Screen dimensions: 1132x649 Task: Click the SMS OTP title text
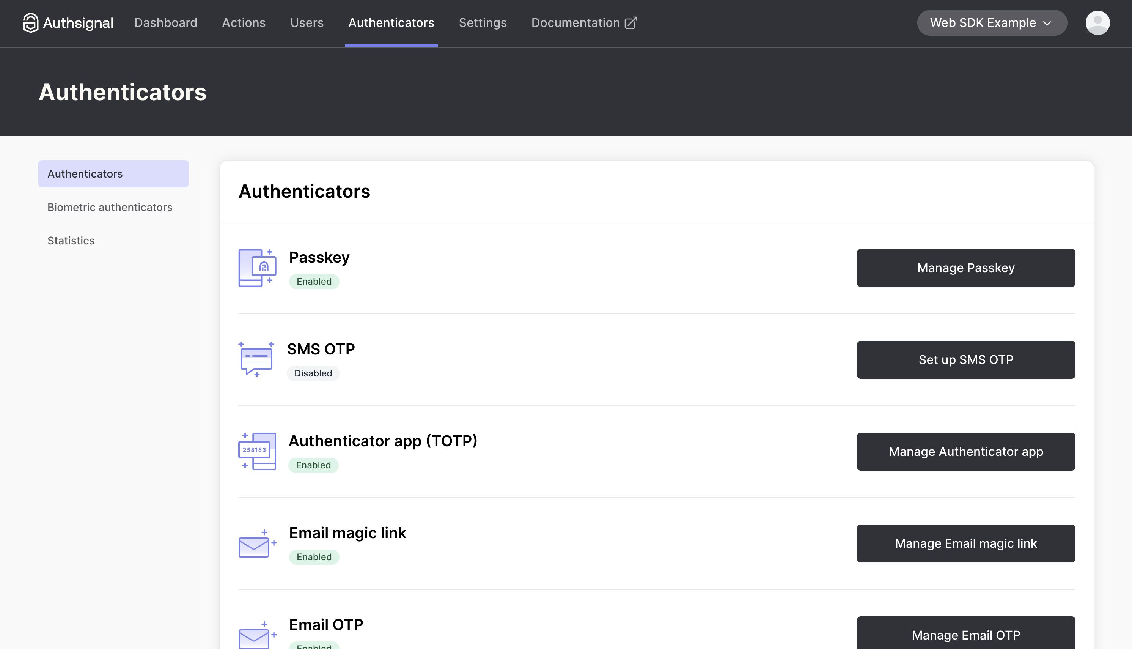pos(320,349)
